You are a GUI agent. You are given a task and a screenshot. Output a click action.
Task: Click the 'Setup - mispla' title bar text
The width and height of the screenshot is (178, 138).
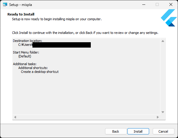(x=21, y=5)
